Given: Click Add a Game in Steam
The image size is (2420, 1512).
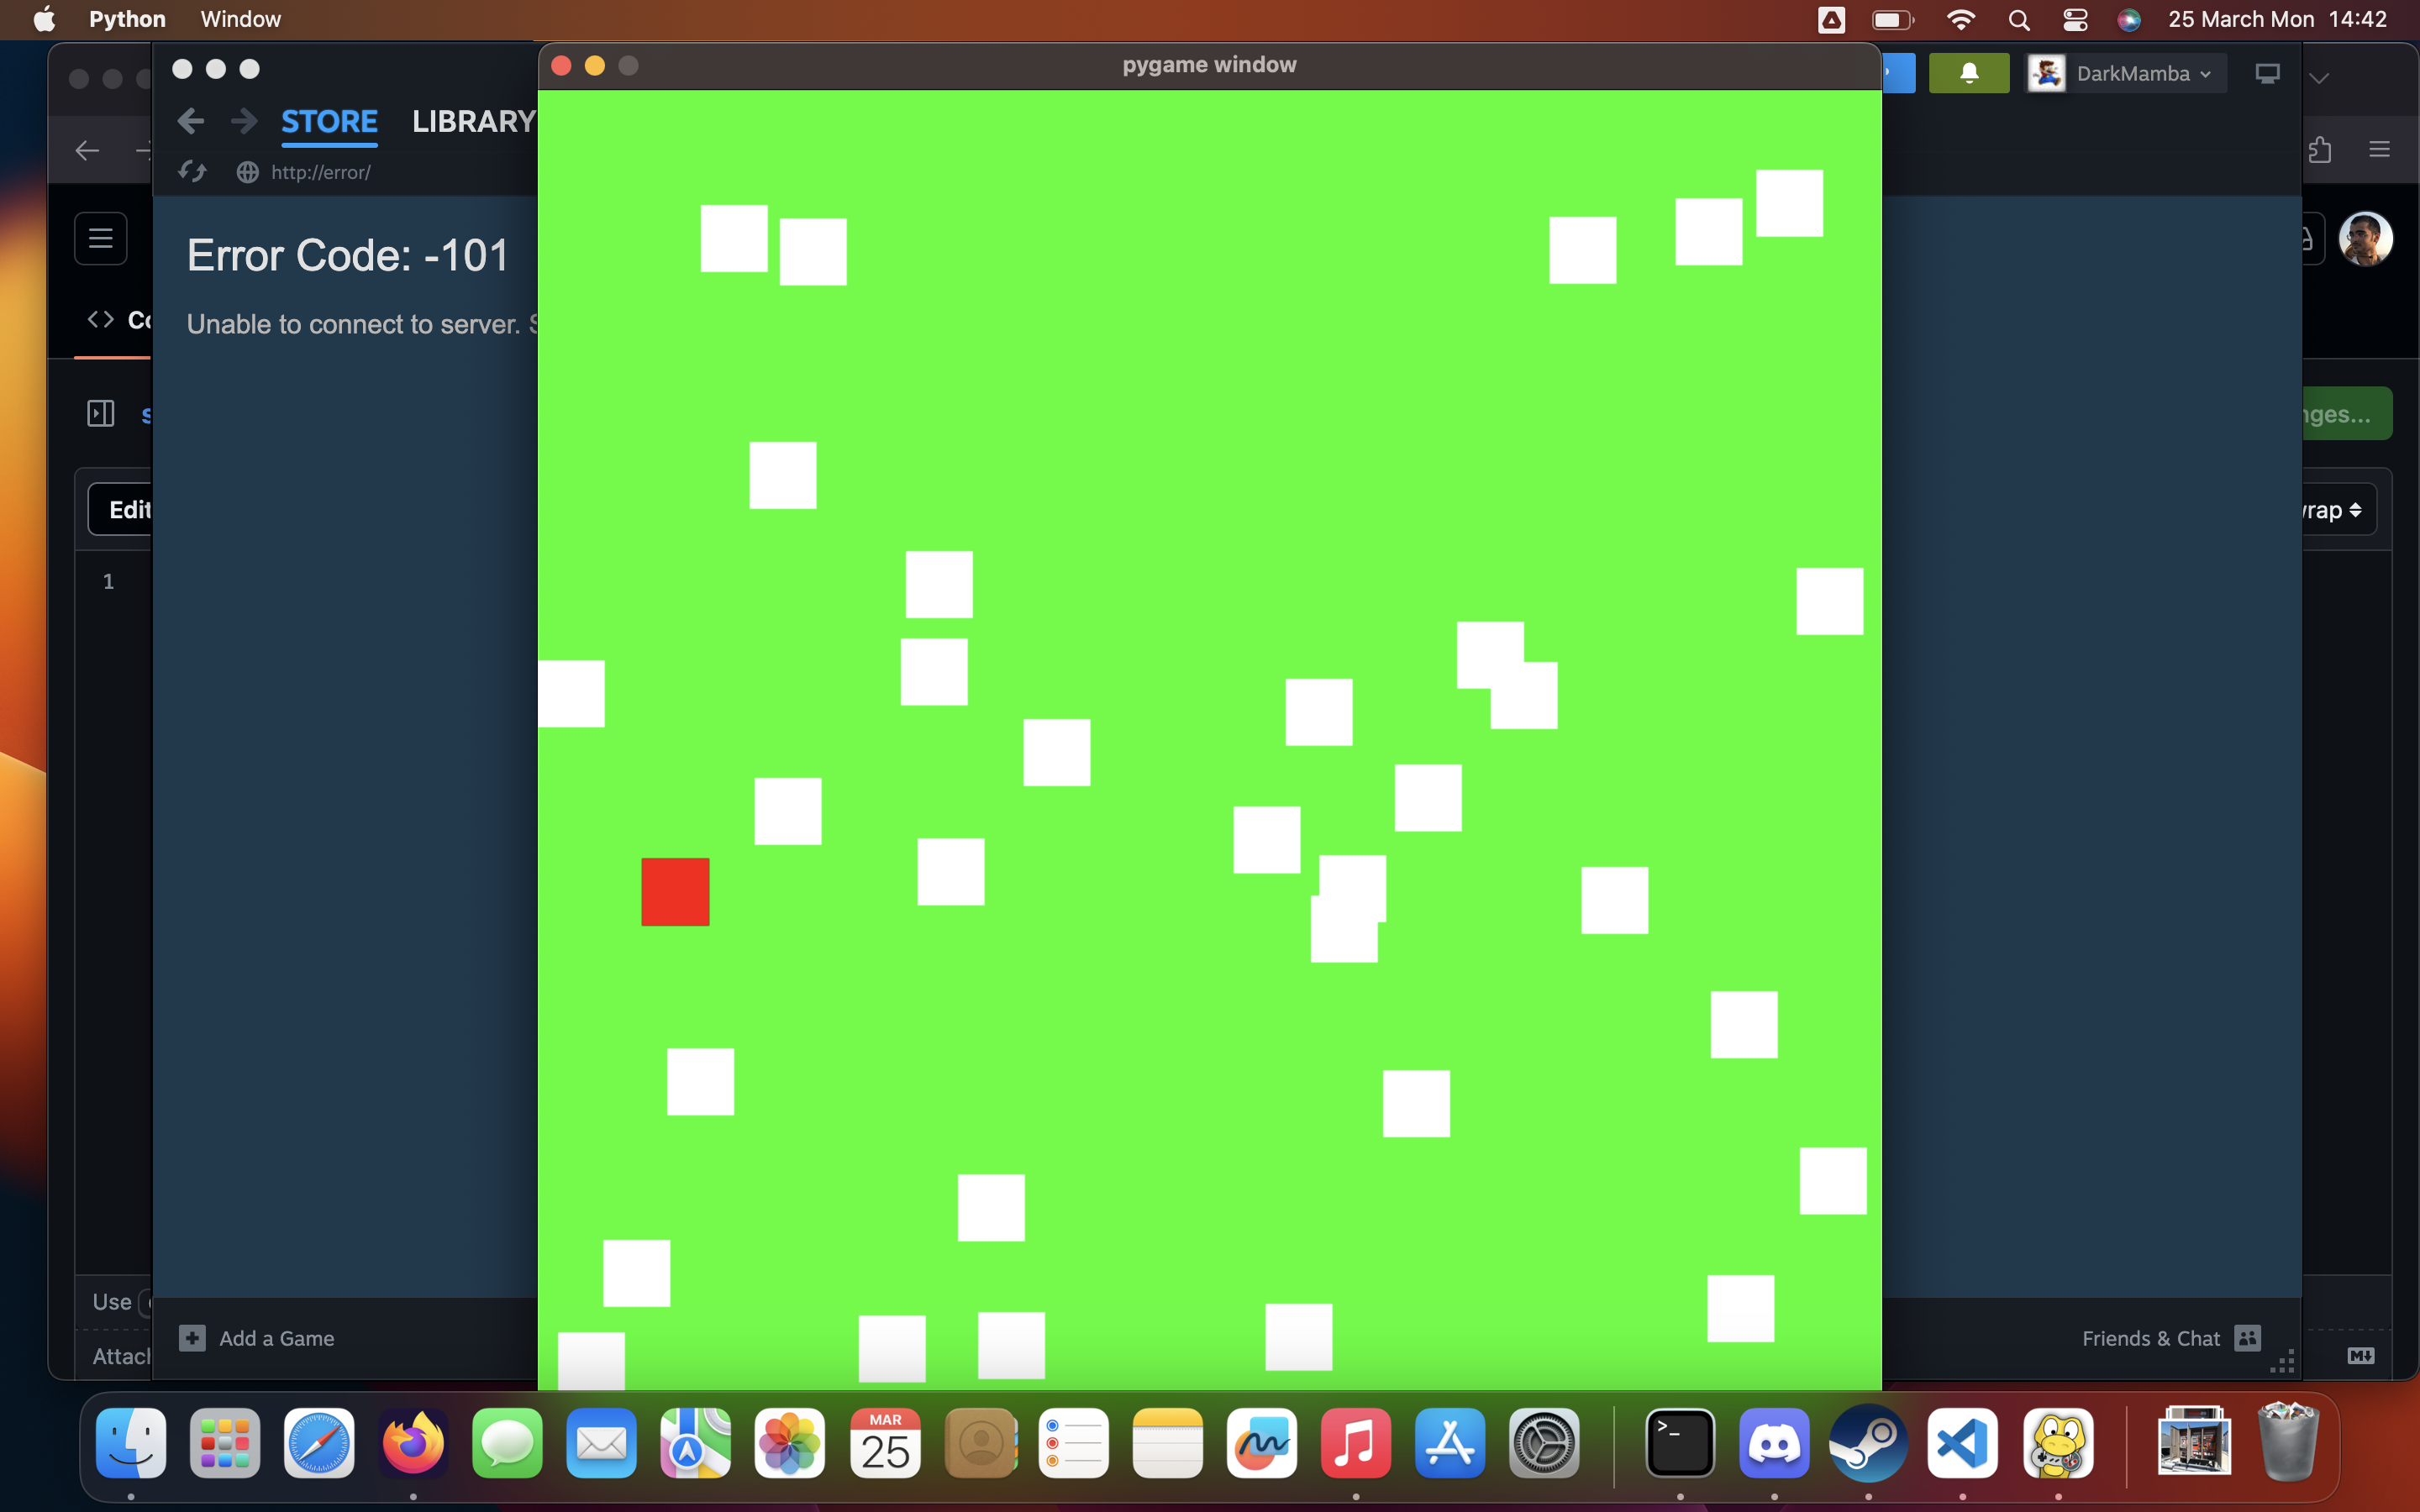Looking at the screenshot, I should tap(257, 1338).
